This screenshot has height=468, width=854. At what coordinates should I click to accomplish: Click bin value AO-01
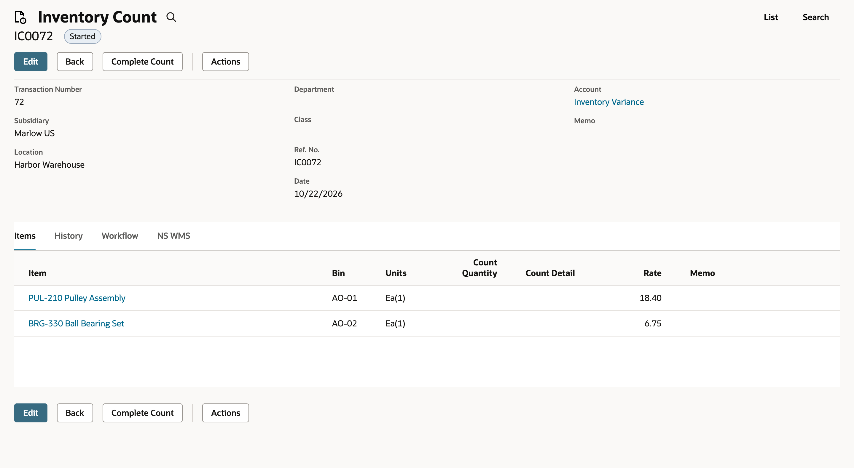(345, 298)
